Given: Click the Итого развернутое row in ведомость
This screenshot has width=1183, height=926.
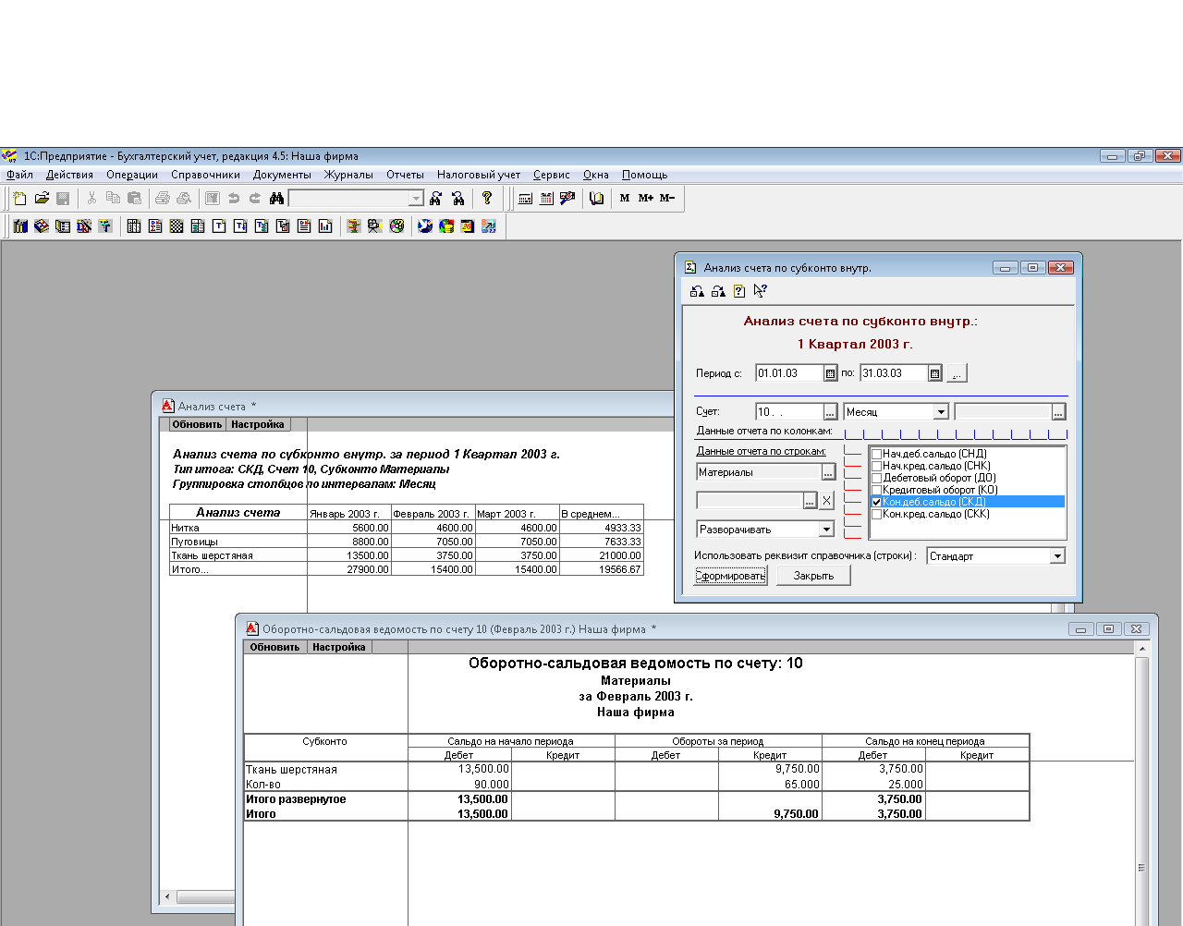Looking at the screenshot, I should pyautogui.click(x=637, y=799).
